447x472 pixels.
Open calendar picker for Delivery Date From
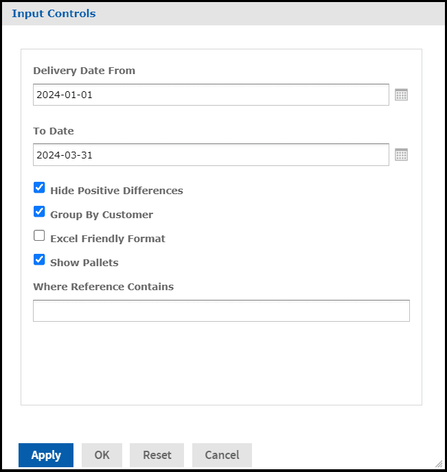402,95
